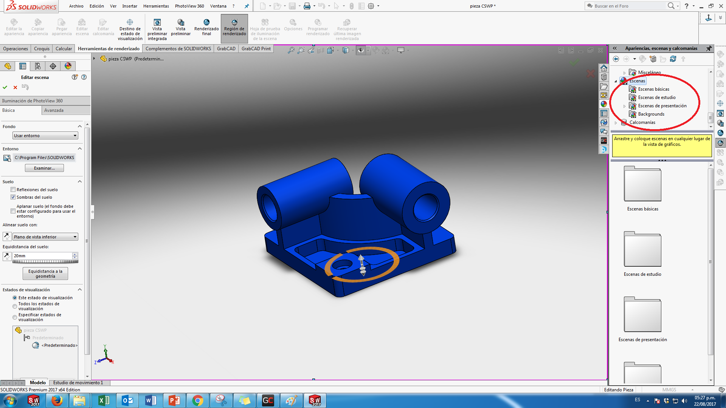Expand pieza CSWP flyout tree
The height and width of the screenshot is (408, 726).
click(x=94, y=59)
